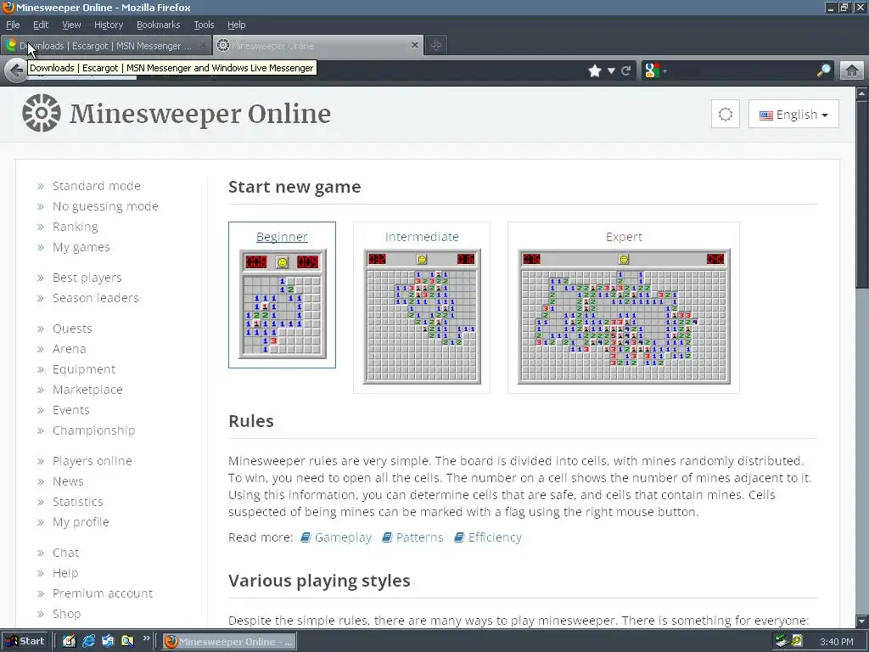Click the search magnifier icon

pos(823,70)
